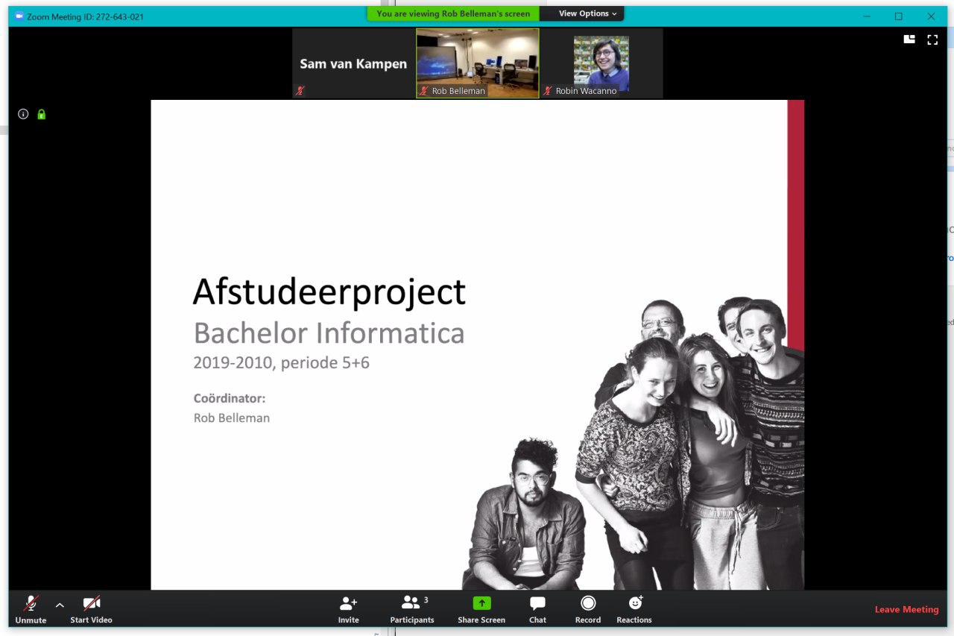The image size is (954, 636).
Task: Select Robin Wacanno's video thumbnail
Action: point(601,63)
